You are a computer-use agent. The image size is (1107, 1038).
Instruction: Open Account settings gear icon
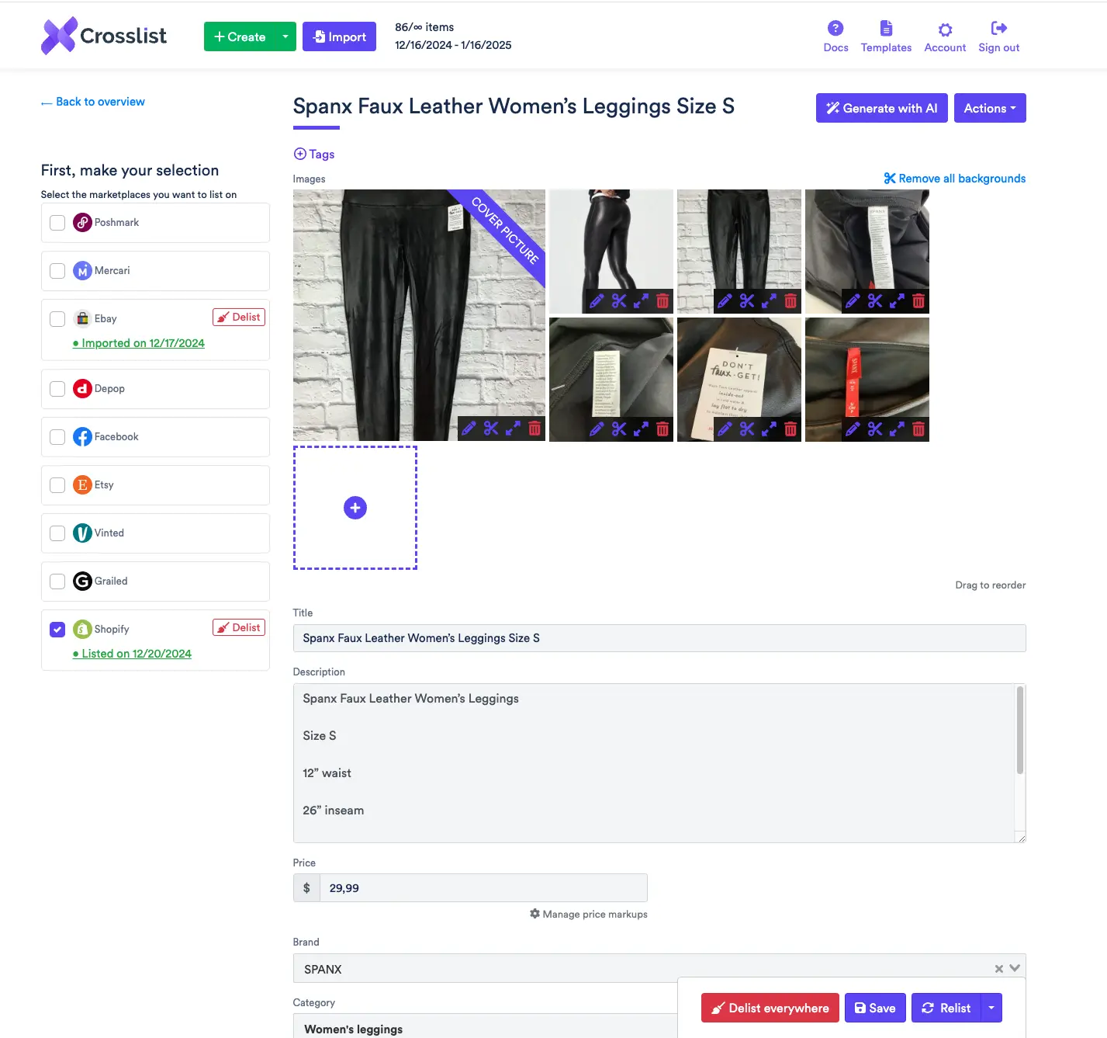pos(945,30)
